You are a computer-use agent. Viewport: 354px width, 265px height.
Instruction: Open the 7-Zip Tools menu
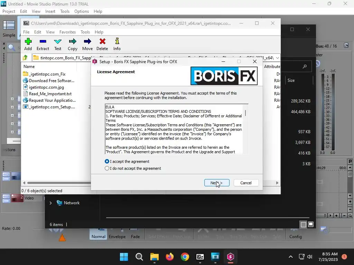[85, 32]
